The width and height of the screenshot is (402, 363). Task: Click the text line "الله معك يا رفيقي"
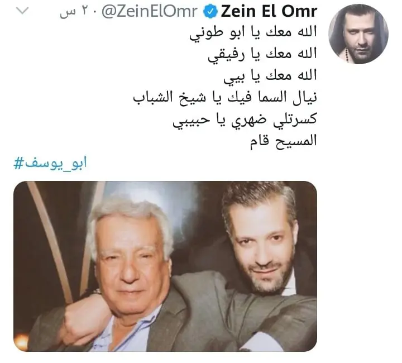coord(262,55)
